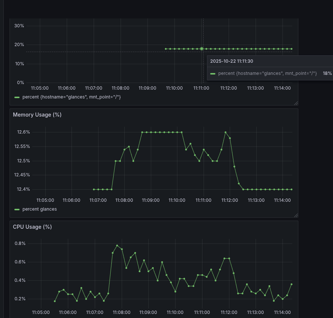
Task: Click the 18% value in the tooltip
Action: (327, 73)
